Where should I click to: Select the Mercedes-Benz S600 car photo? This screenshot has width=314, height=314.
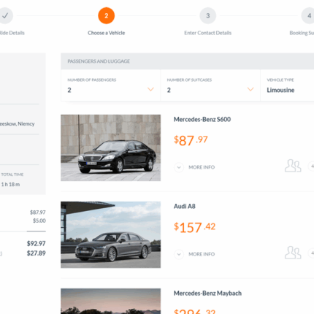(x=111, y=148)
